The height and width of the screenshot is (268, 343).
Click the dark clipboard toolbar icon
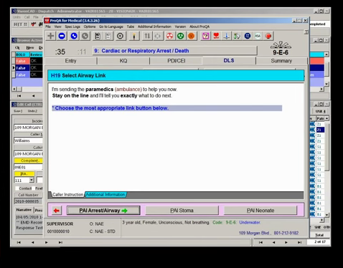pos(98,36)
